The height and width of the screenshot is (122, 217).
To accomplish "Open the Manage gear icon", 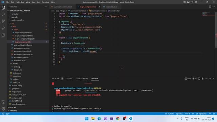I will 3,109.
